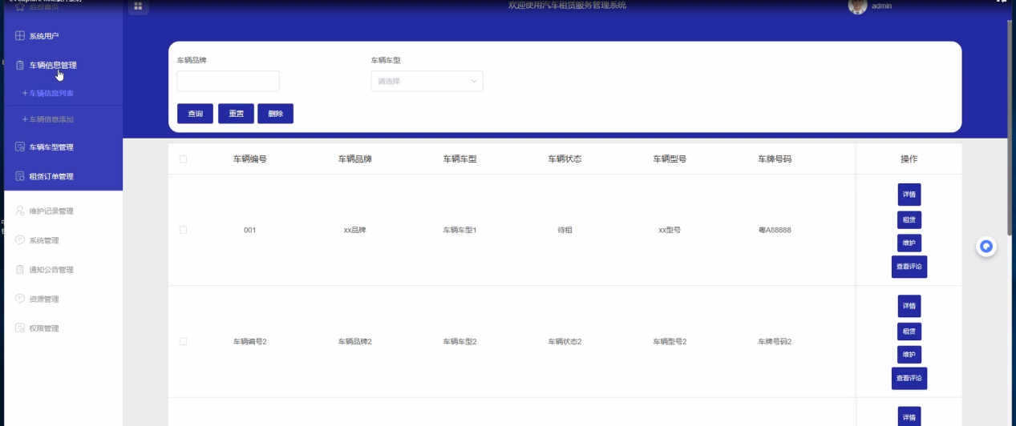Screen dimensions: 1016x426
Task: Click the 车辆状态2 cell
Action: [x=565, y=342]
